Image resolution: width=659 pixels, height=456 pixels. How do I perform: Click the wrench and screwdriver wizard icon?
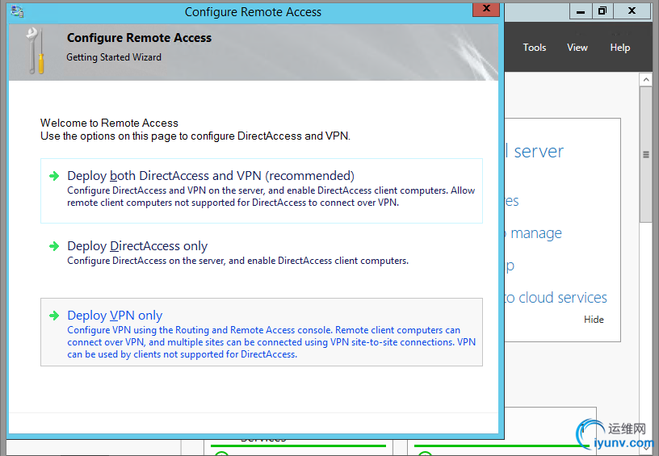coord(36,51)
